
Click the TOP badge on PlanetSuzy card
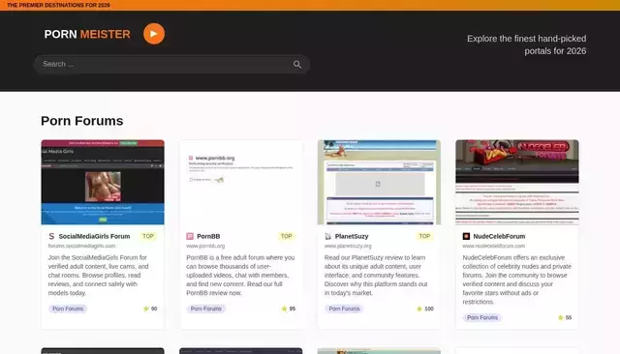tap(424, 236)
